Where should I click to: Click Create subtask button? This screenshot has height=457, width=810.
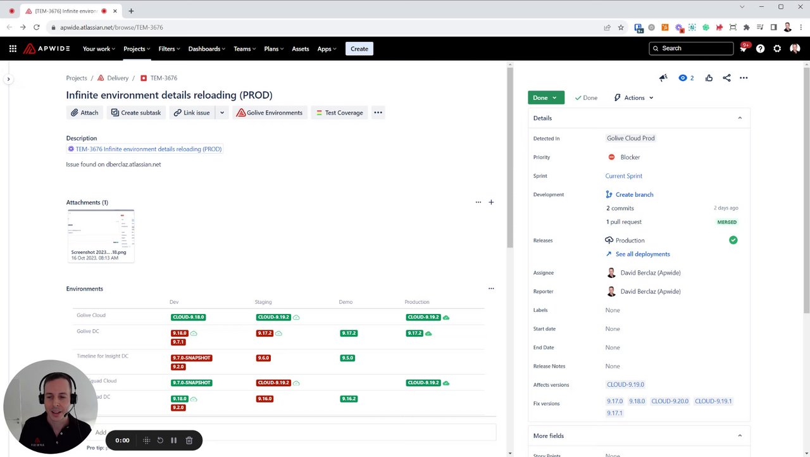point(136,113)
